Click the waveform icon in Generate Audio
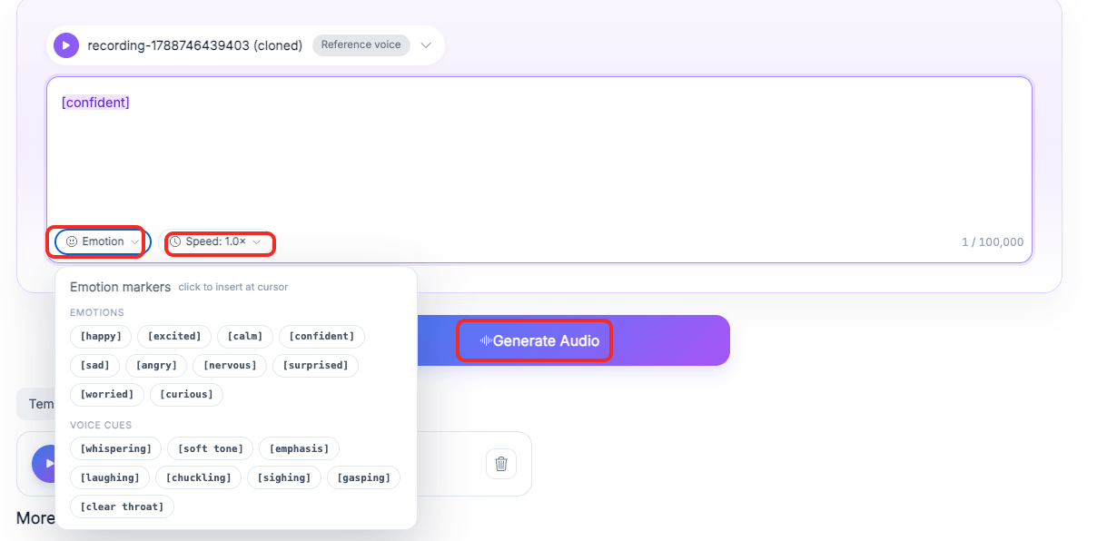 tap(486, 341)
